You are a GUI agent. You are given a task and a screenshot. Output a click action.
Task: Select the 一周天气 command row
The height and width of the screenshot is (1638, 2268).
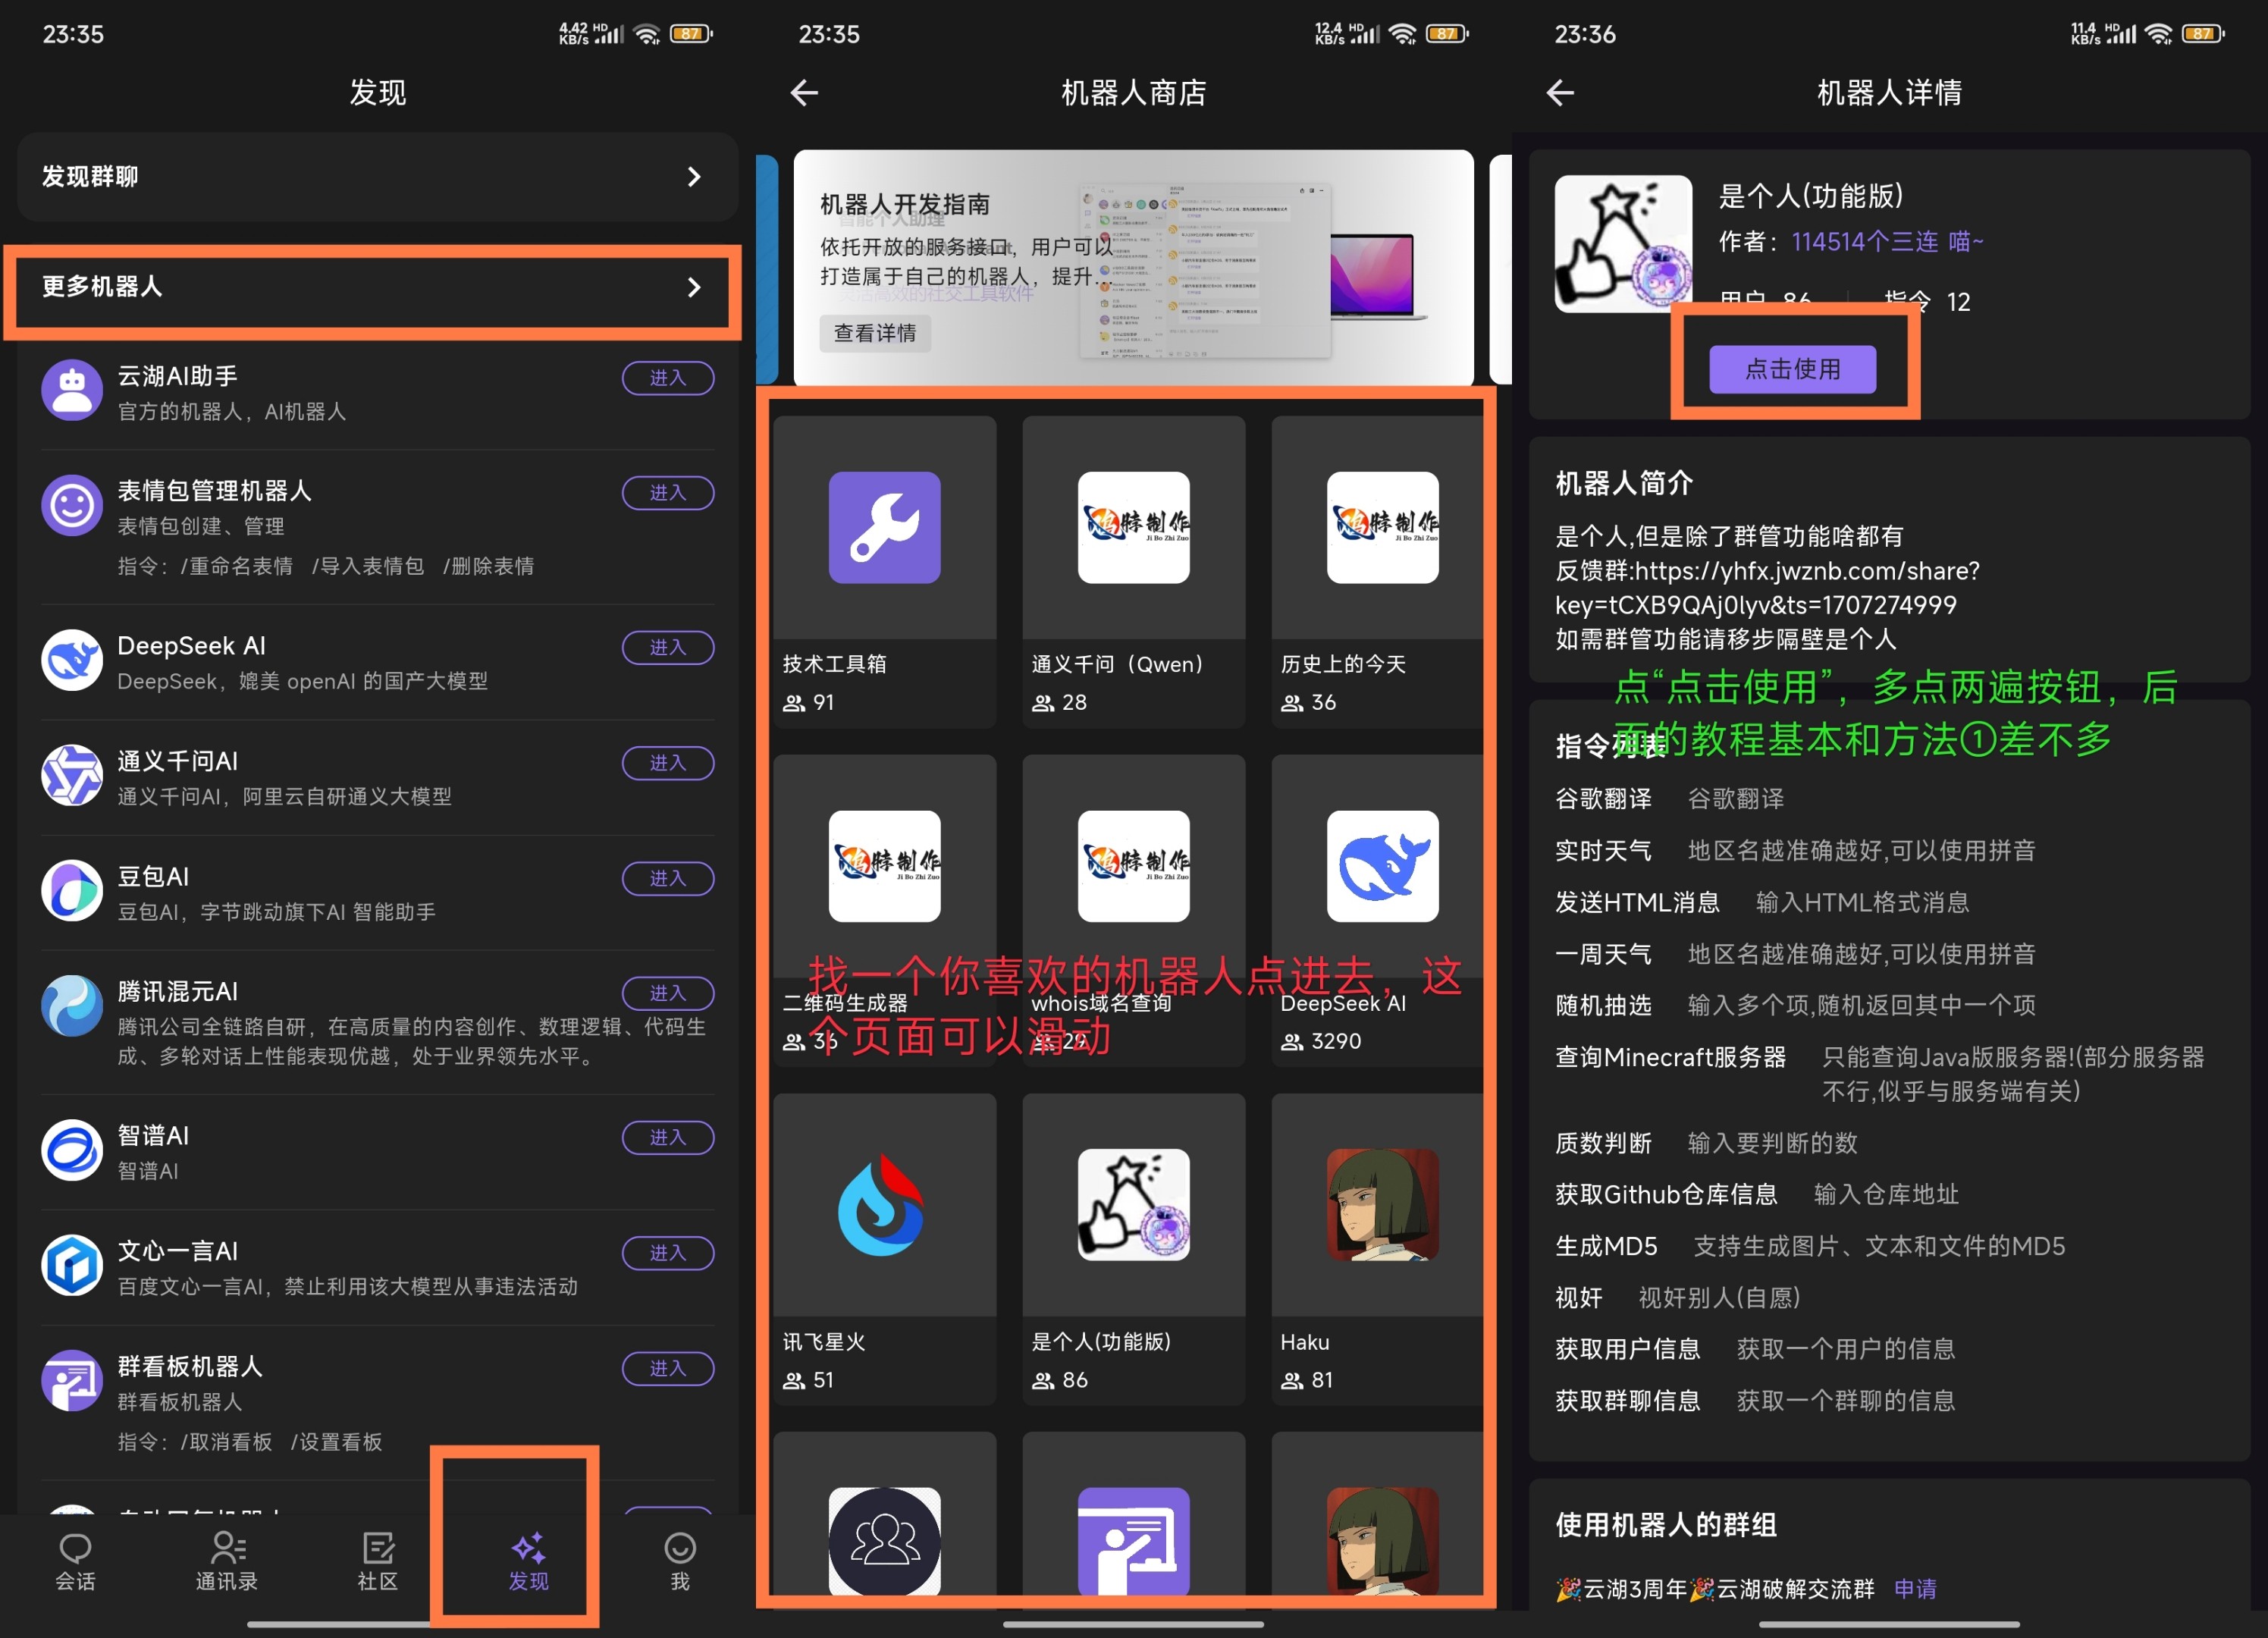coord(1888,954)
